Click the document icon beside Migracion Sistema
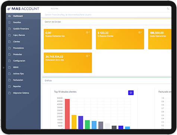 point(9,93)
